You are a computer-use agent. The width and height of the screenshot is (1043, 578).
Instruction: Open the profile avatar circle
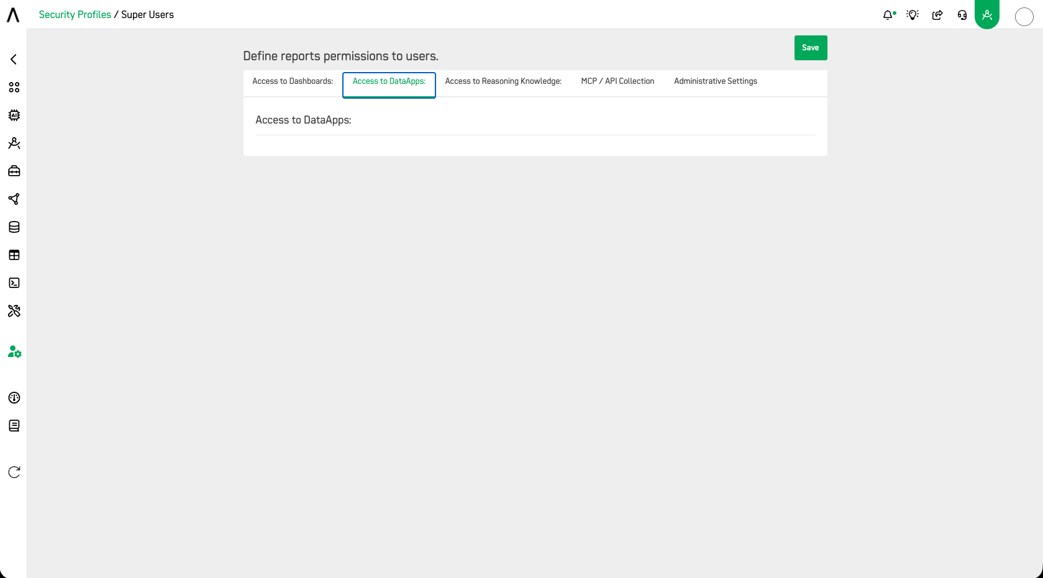1024,17
